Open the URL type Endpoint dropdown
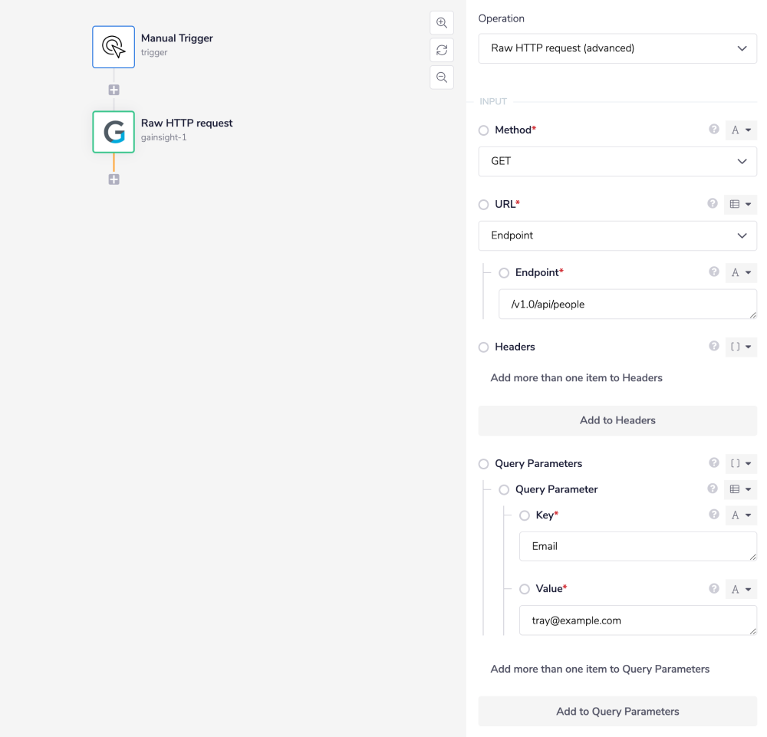 pos(617,236)
